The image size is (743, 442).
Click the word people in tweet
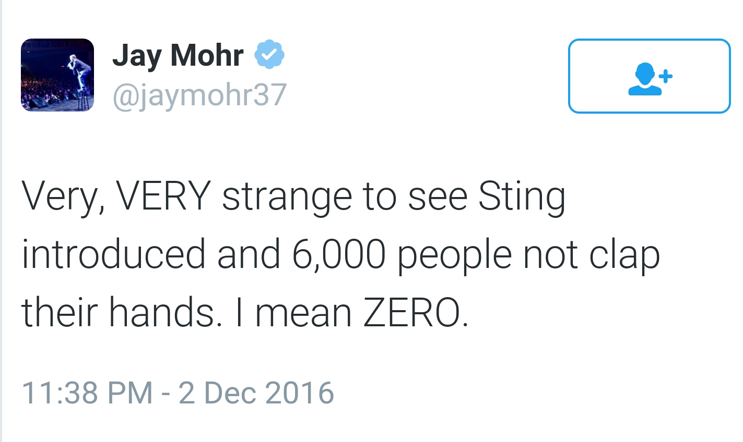coord(454,255)
